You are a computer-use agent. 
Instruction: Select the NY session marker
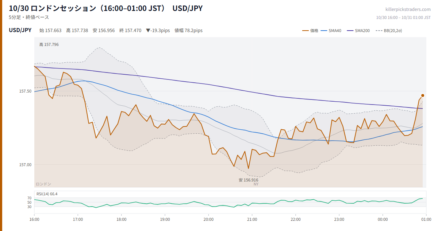(x=256, y=184)
